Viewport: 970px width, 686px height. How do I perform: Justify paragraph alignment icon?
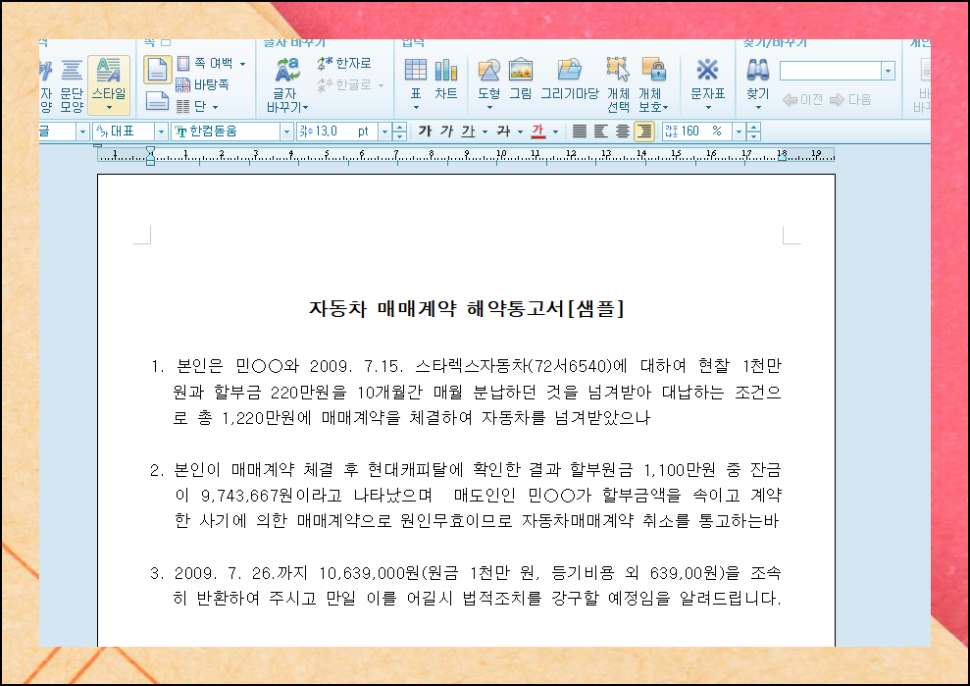579,131
